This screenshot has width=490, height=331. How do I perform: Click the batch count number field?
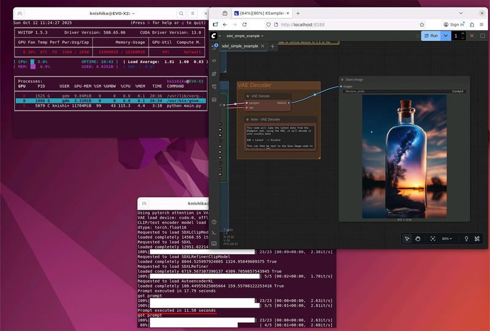click(x=456, y=36)
